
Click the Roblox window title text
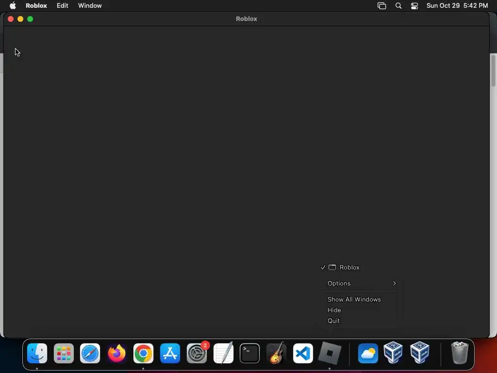coord(246,19)
